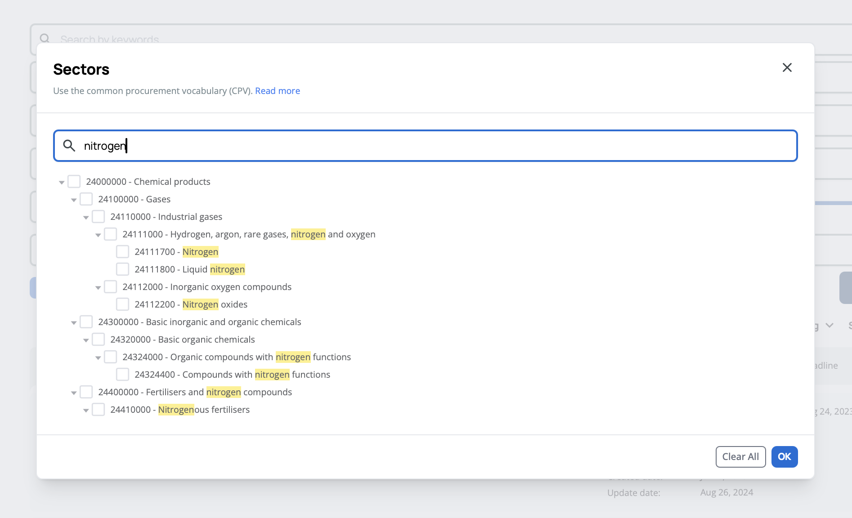This screenshot has height=518, width=852.
Task: Select the Basic organic chemicals label
Action: [182, 339]
